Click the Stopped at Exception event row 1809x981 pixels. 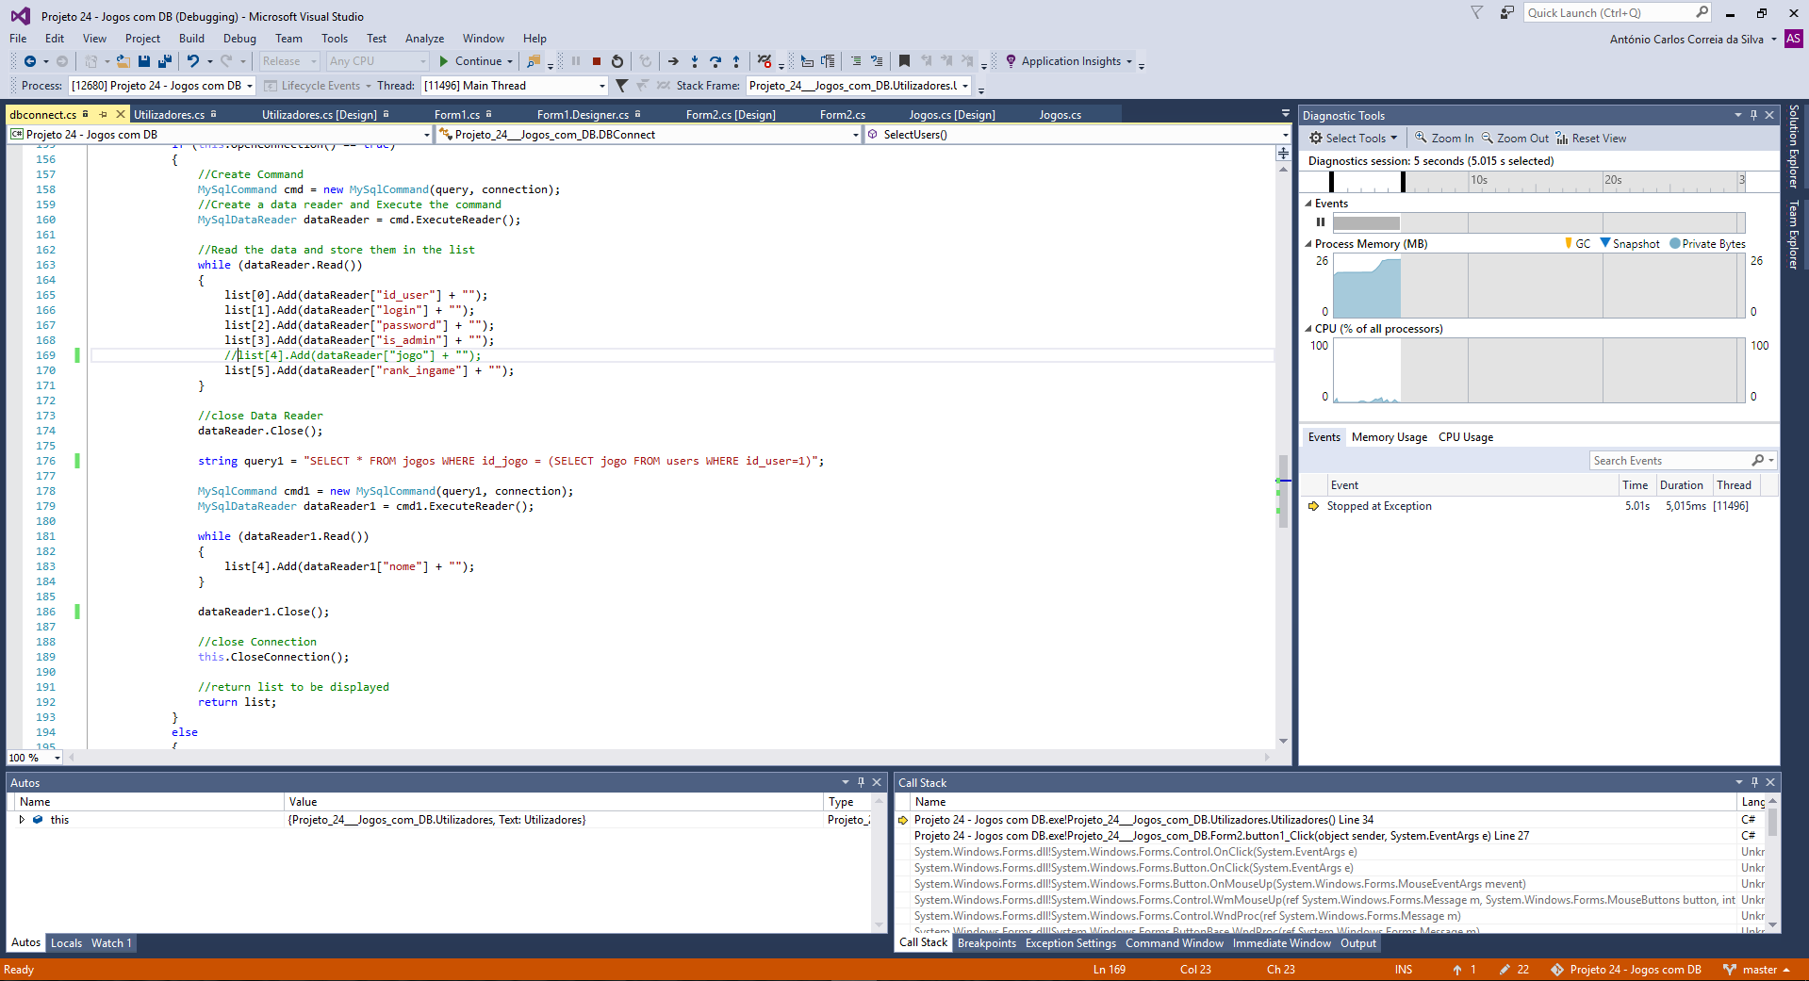[x=1538, y=506]
